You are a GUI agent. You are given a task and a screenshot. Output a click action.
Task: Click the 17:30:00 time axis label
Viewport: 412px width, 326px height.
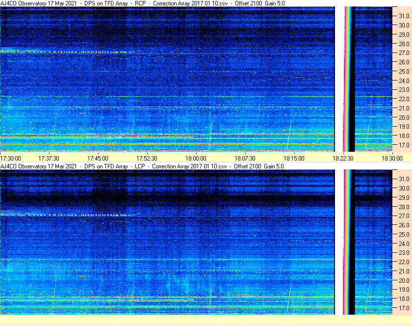click(11, 159)
